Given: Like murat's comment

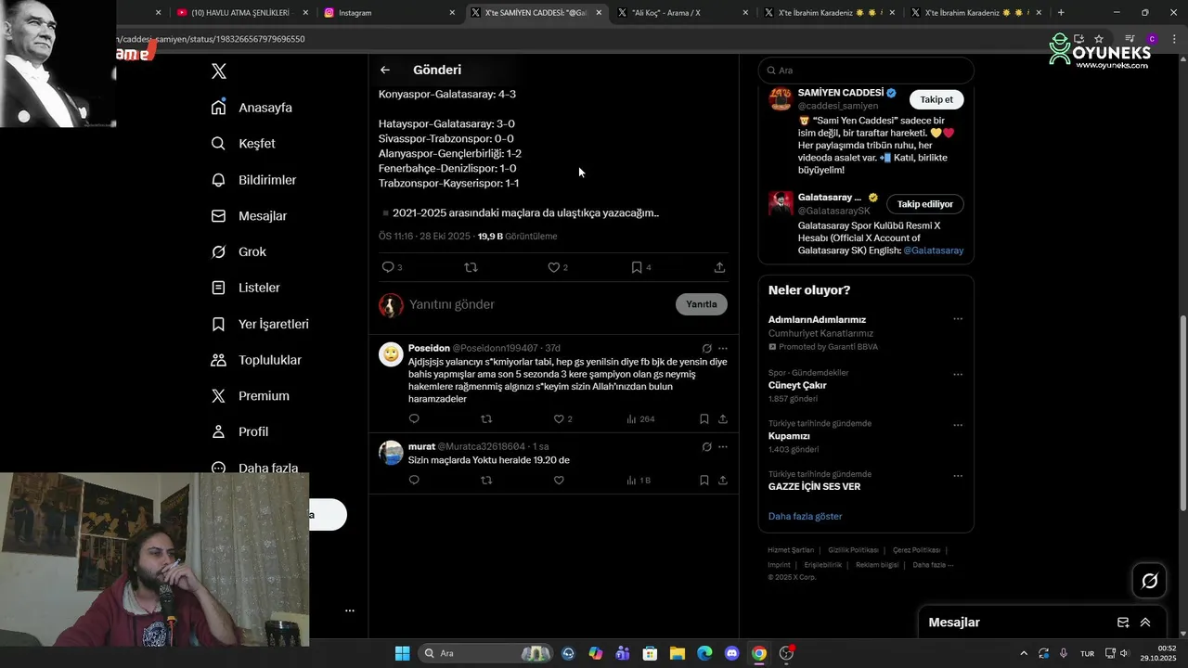Looking at the screenshot, I should click(x=559, y=481).
